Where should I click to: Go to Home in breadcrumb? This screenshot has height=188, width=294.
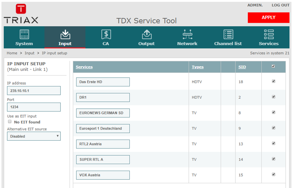pyautogui.click(x=12, y=53)
